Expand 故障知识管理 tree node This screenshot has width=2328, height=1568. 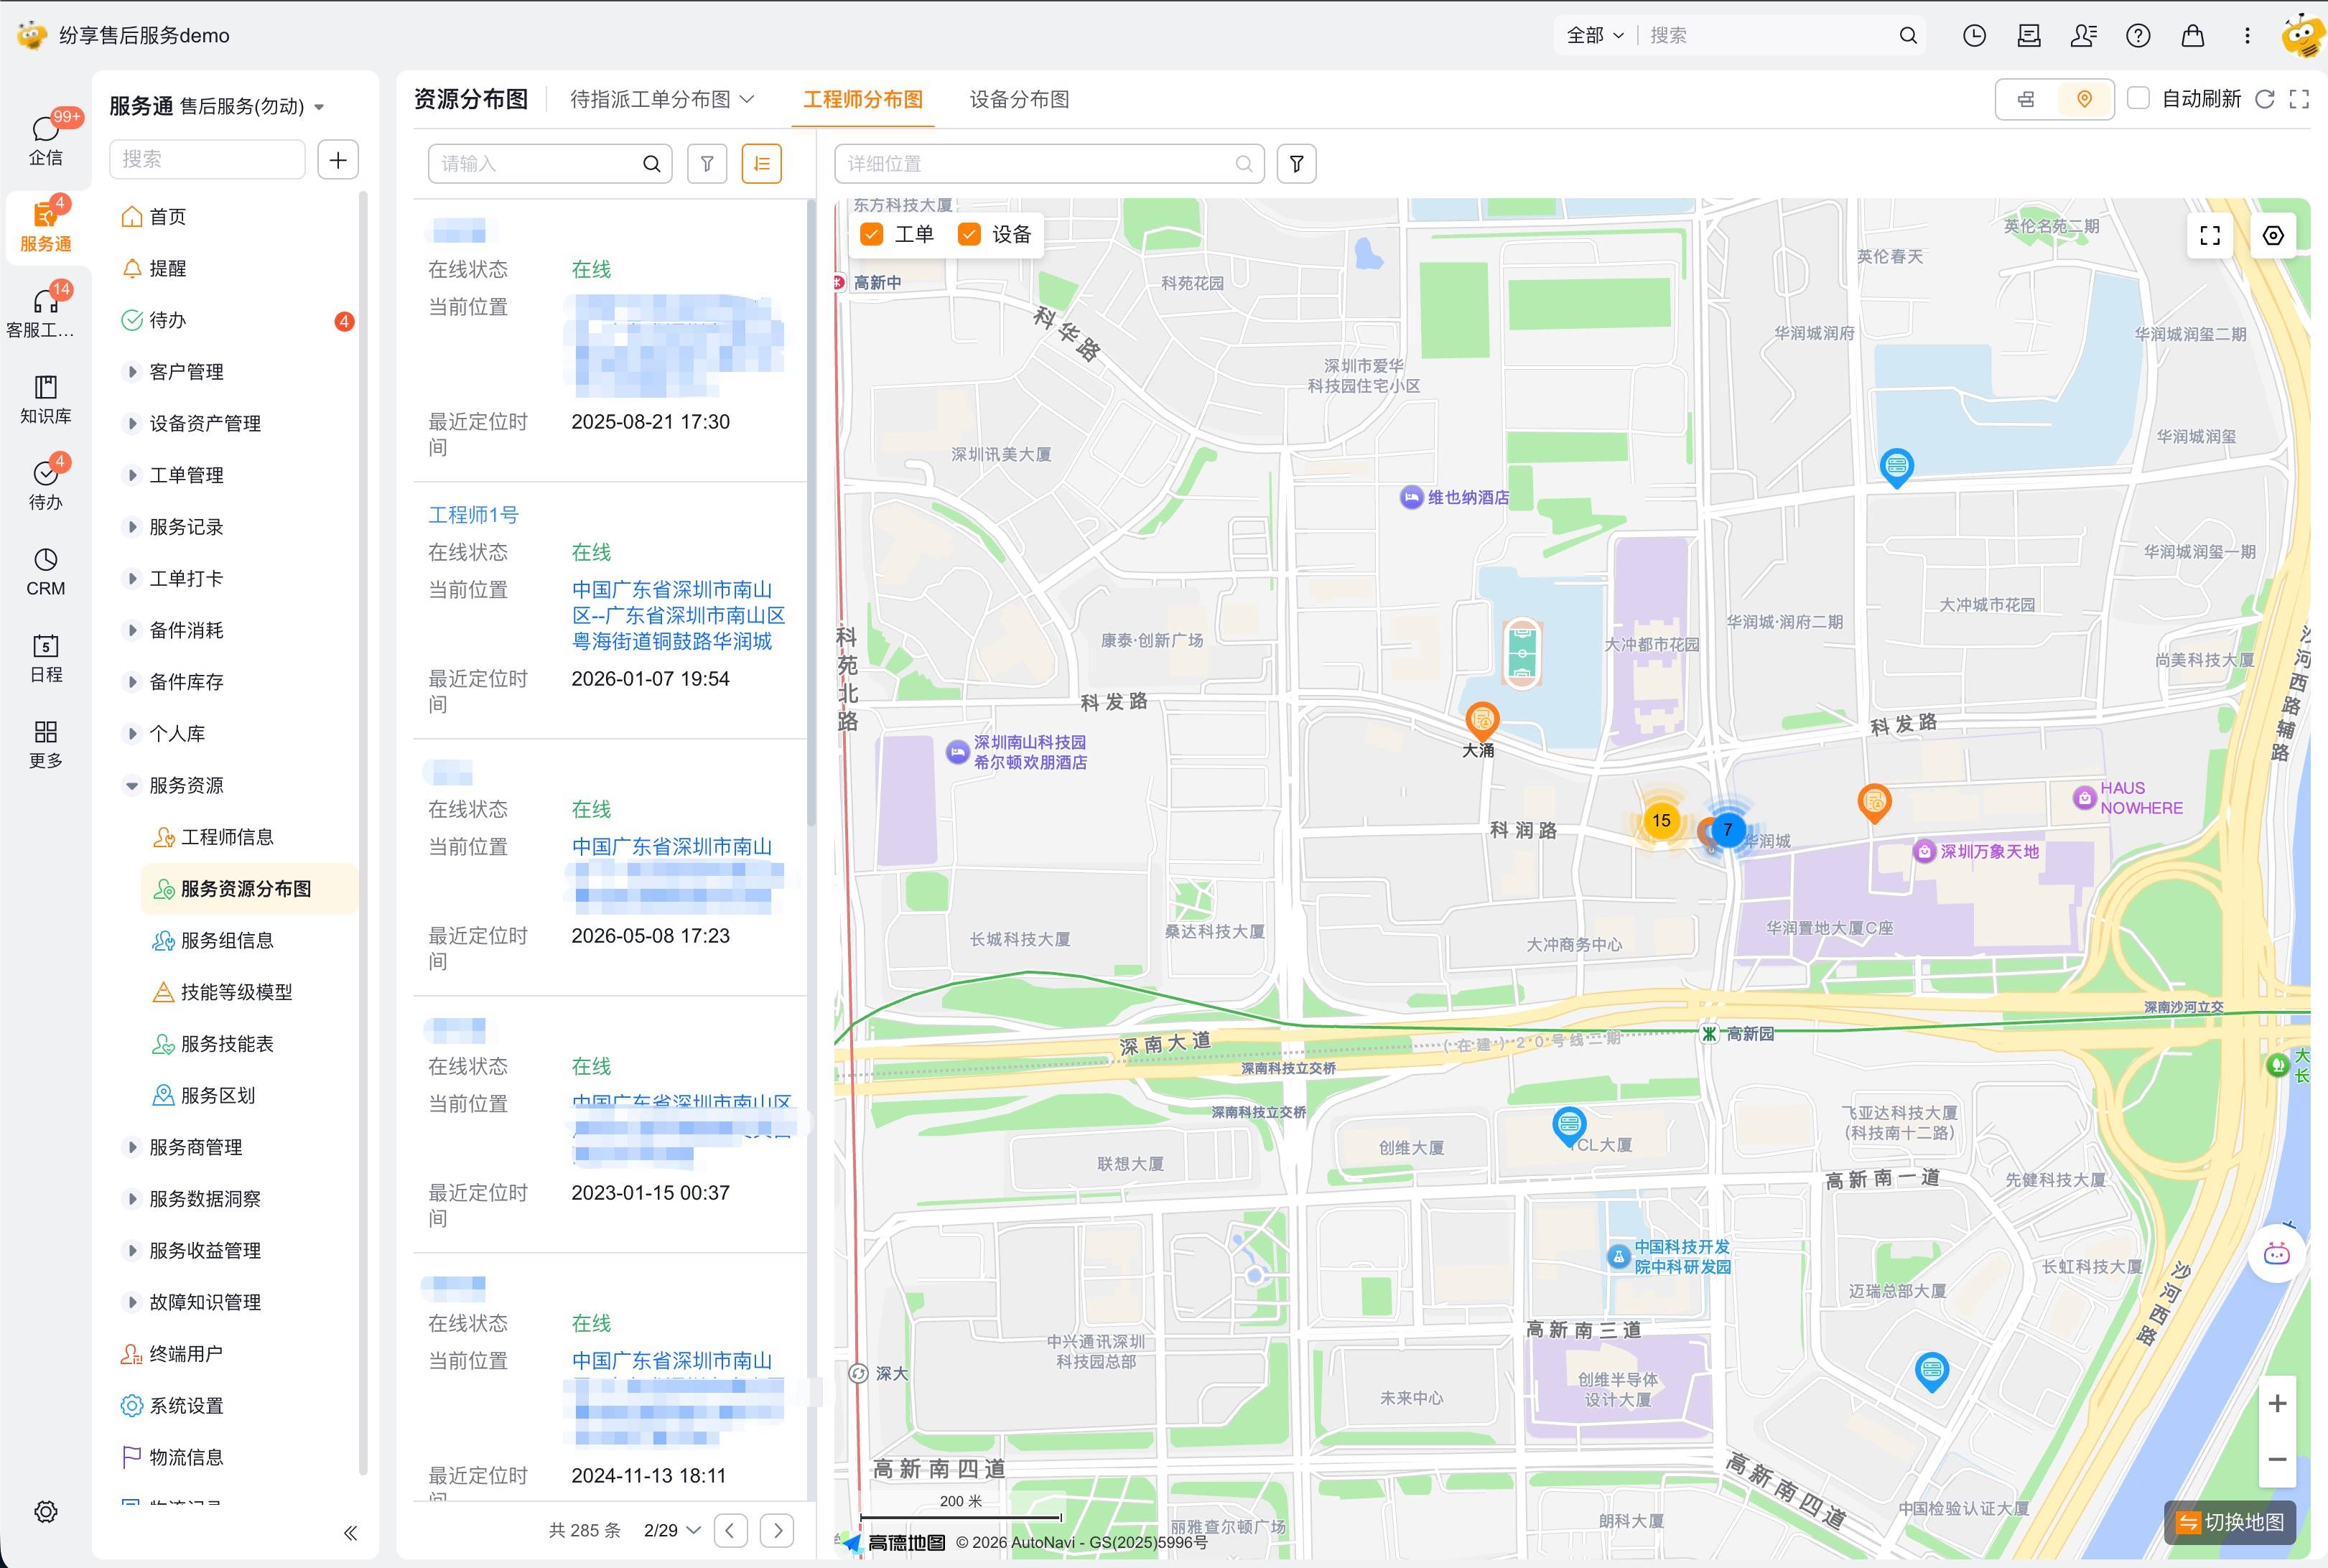pyautogui.click(x=131, y=1302)
